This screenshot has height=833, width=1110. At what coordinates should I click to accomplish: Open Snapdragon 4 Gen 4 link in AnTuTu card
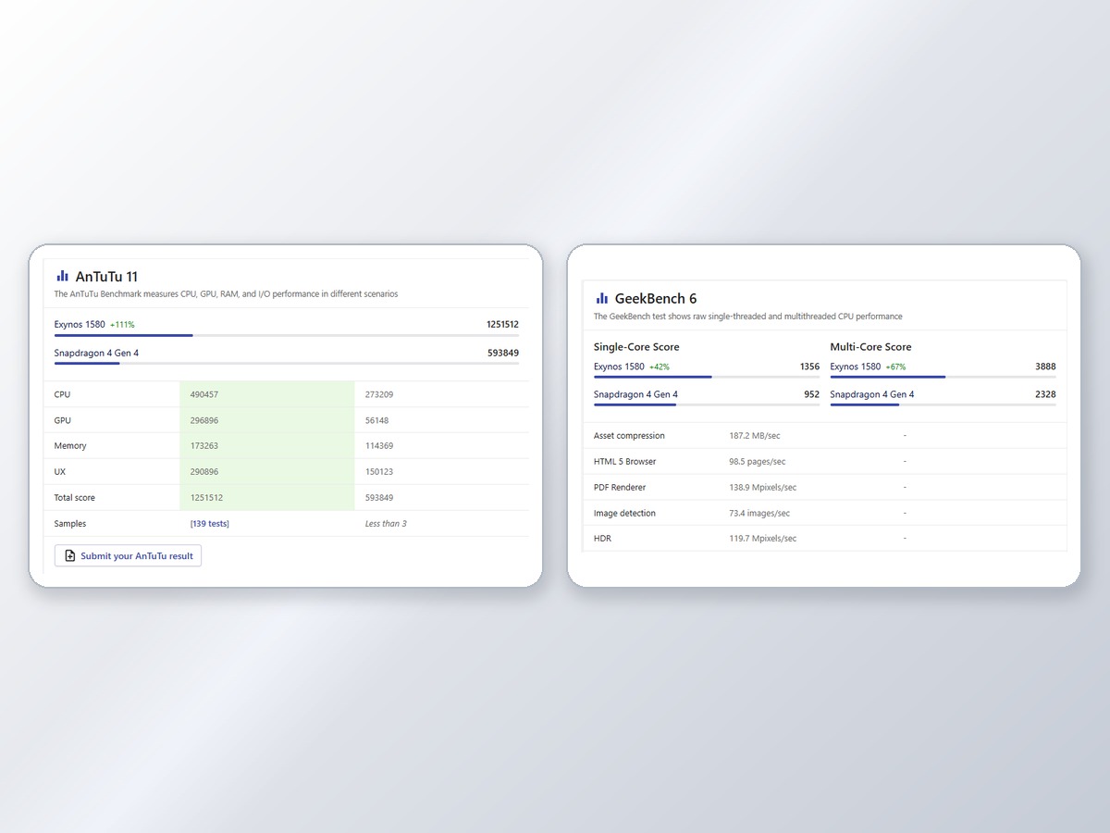(x=96, y=353)
